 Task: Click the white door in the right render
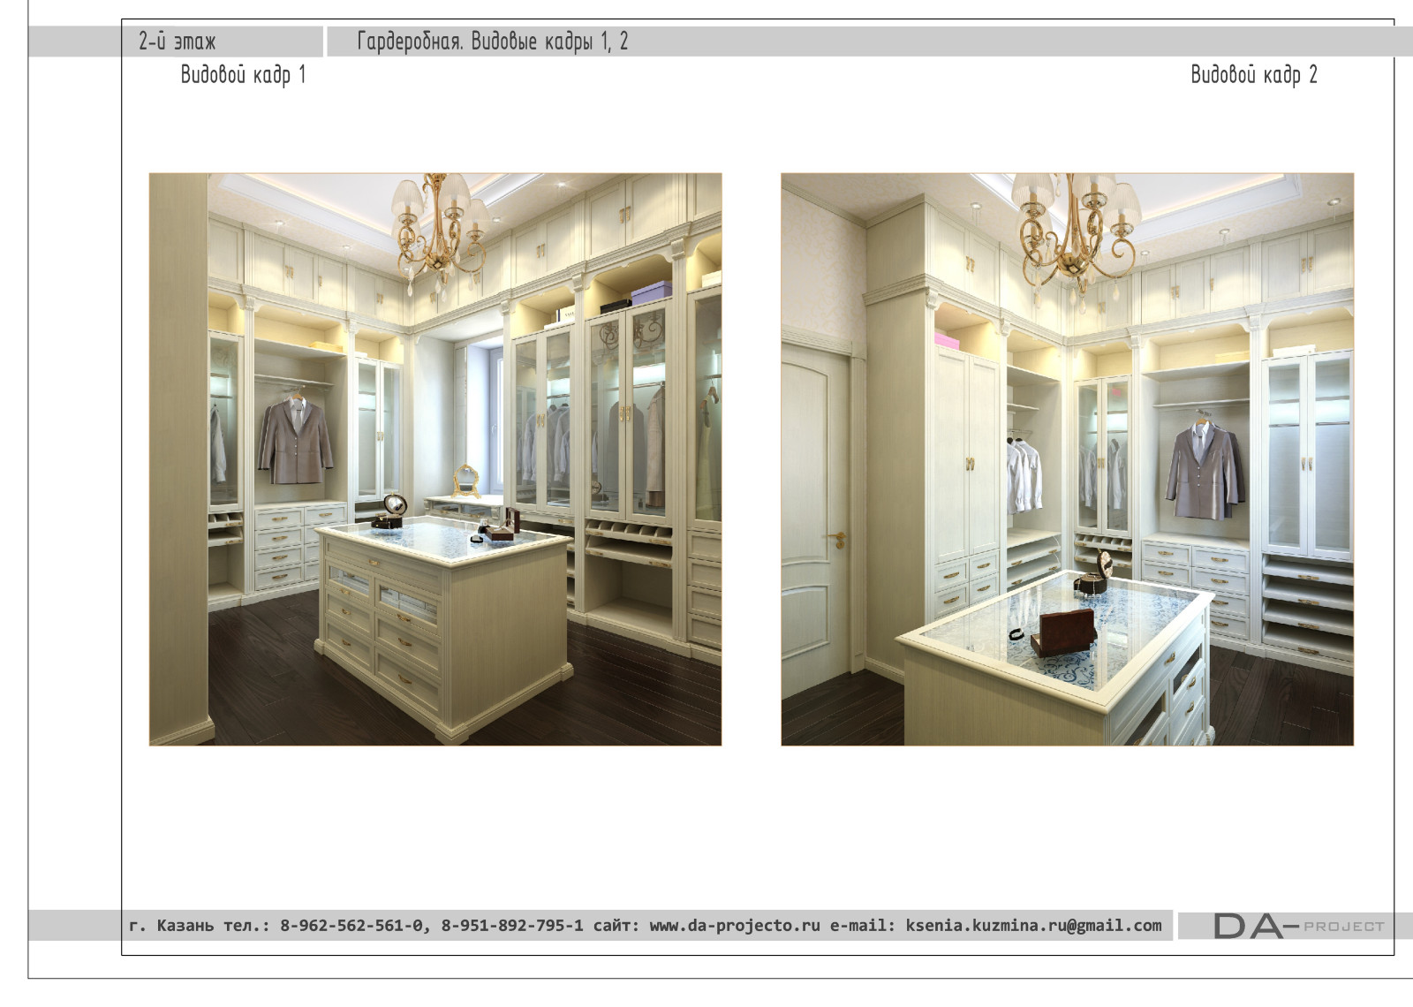pos(813,521)
